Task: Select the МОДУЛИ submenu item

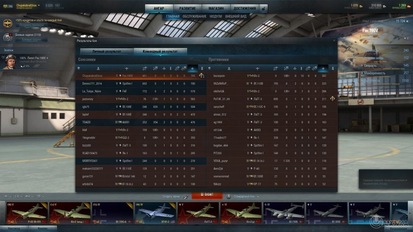Action: [x=216, y=16]
